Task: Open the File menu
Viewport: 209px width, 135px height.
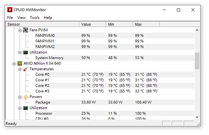Action: point(10,18)
